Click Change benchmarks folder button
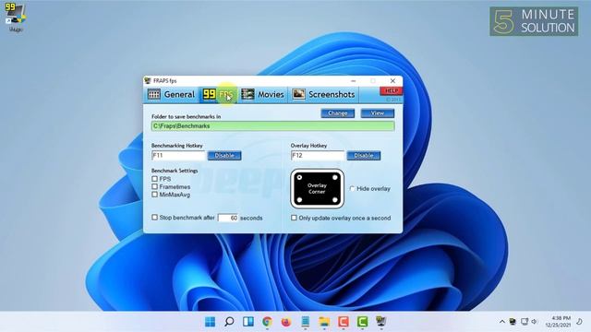The height and width of the screenshot is (332, 591). 338,113
